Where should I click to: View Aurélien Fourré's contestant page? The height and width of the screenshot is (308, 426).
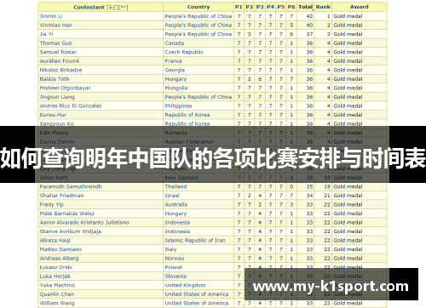60,61
